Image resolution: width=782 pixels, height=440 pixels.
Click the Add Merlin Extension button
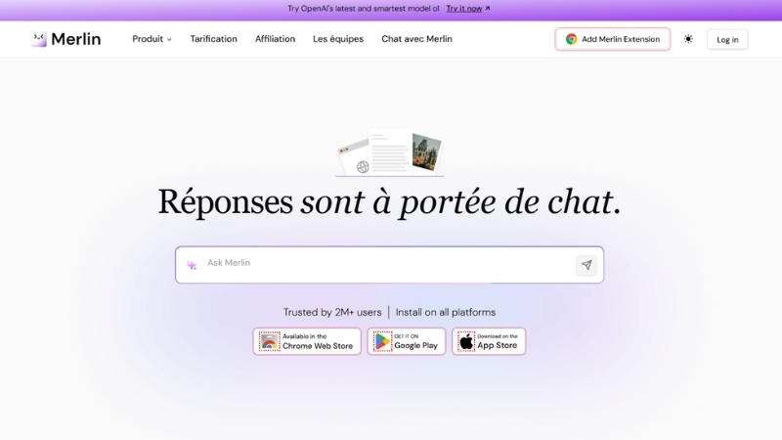[613, 39]
